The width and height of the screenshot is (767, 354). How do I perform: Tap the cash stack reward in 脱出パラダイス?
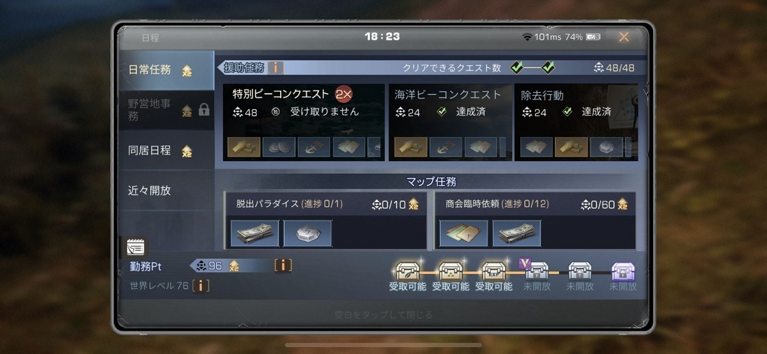[x=255, y=233]
